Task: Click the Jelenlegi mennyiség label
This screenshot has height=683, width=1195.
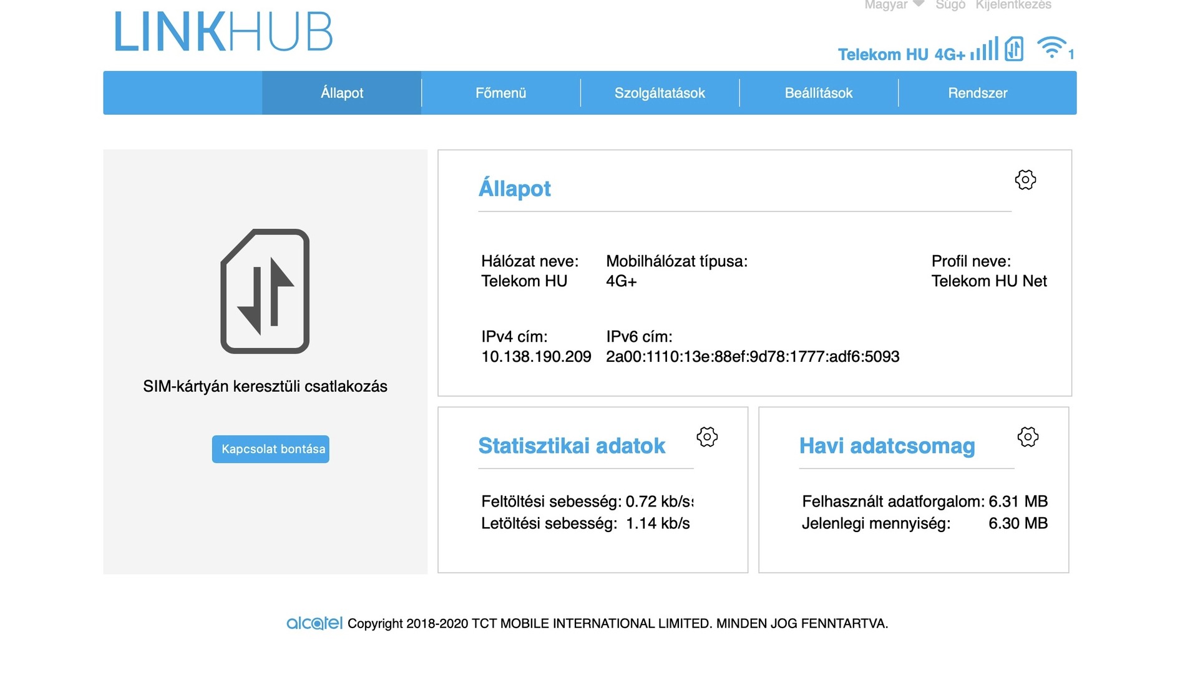Action: (x=876, y=523)
